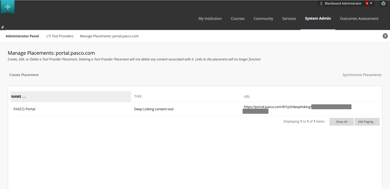
Task: Click the red notification badge
Action: click(367, 4)
